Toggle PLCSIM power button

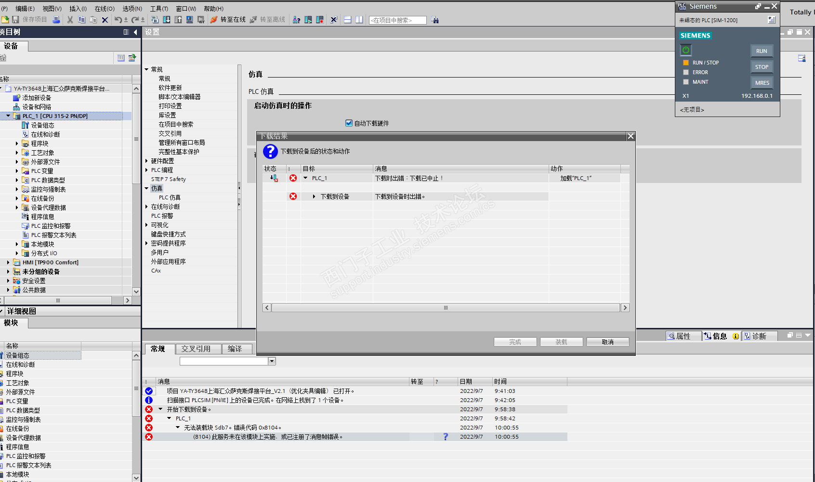coord(686,50)
